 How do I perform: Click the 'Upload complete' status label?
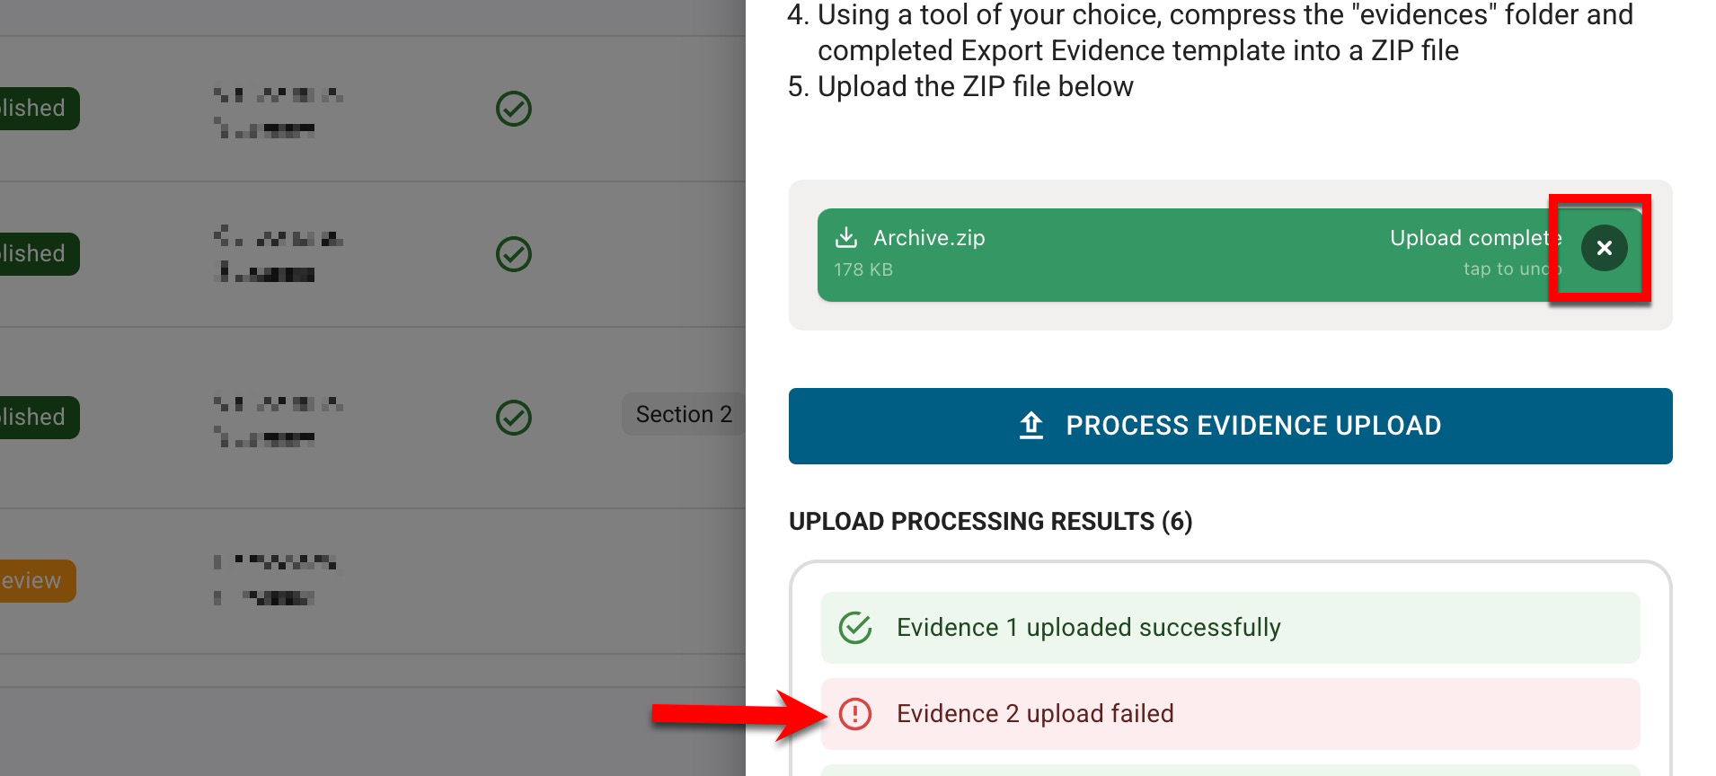pos(1473,238)
